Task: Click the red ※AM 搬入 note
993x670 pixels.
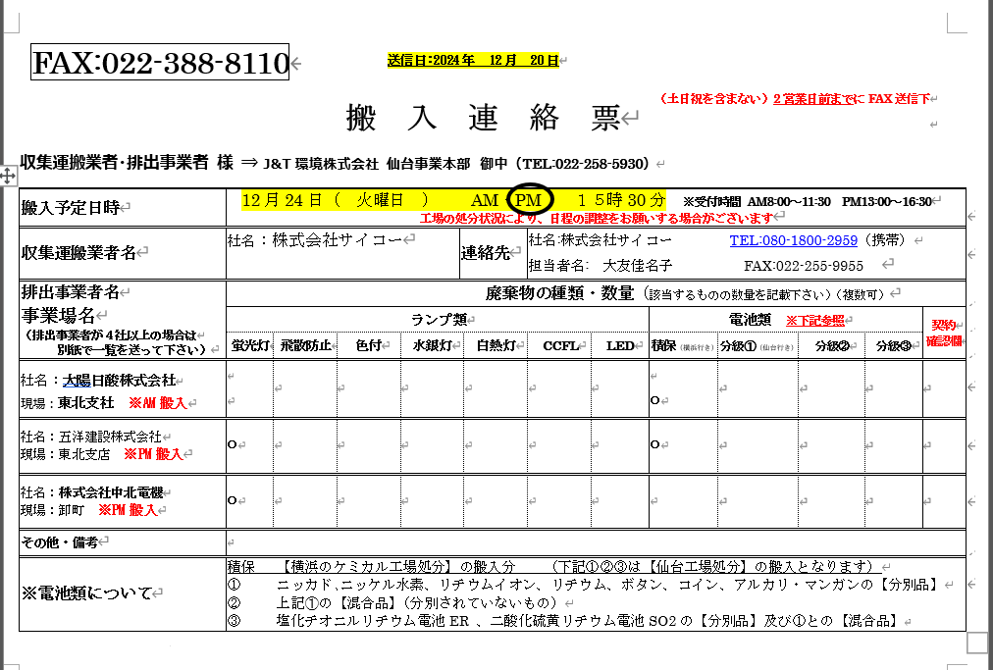Action: (x=157, y=403)
